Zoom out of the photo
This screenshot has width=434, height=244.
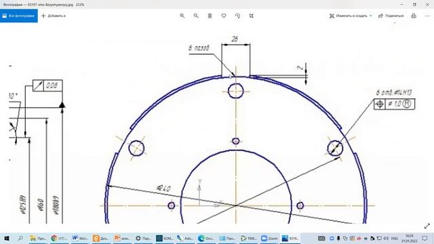tap(196, 16)
